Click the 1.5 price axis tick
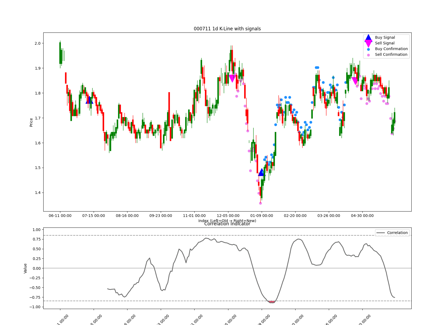This screenshot has width=433, height=325. 37,168
